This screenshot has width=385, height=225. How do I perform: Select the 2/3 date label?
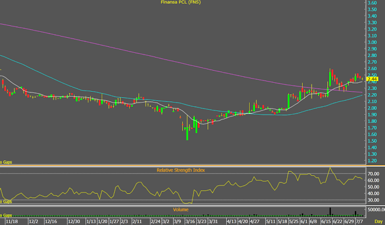click(125, 221)
